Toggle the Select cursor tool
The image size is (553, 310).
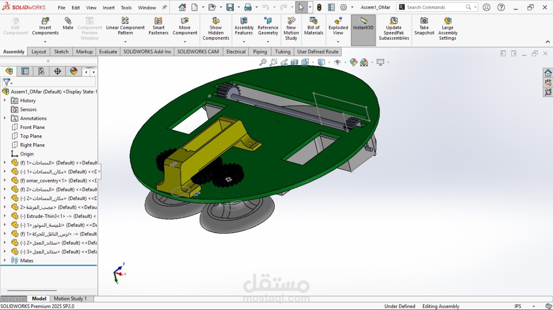[301, 7]
